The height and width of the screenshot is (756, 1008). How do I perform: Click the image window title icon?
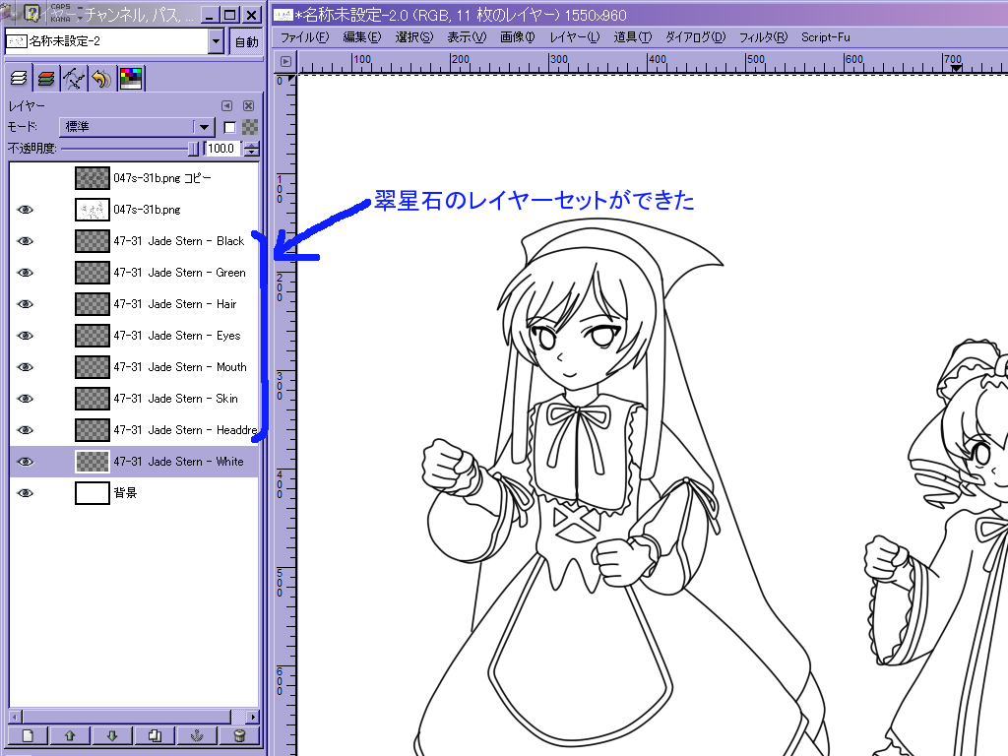tap(283, 14)
